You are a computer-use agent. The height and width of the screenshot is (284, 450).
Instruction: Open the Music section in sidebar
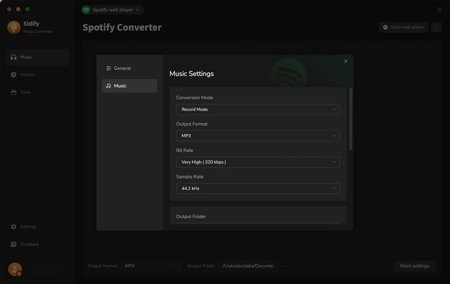37,57
